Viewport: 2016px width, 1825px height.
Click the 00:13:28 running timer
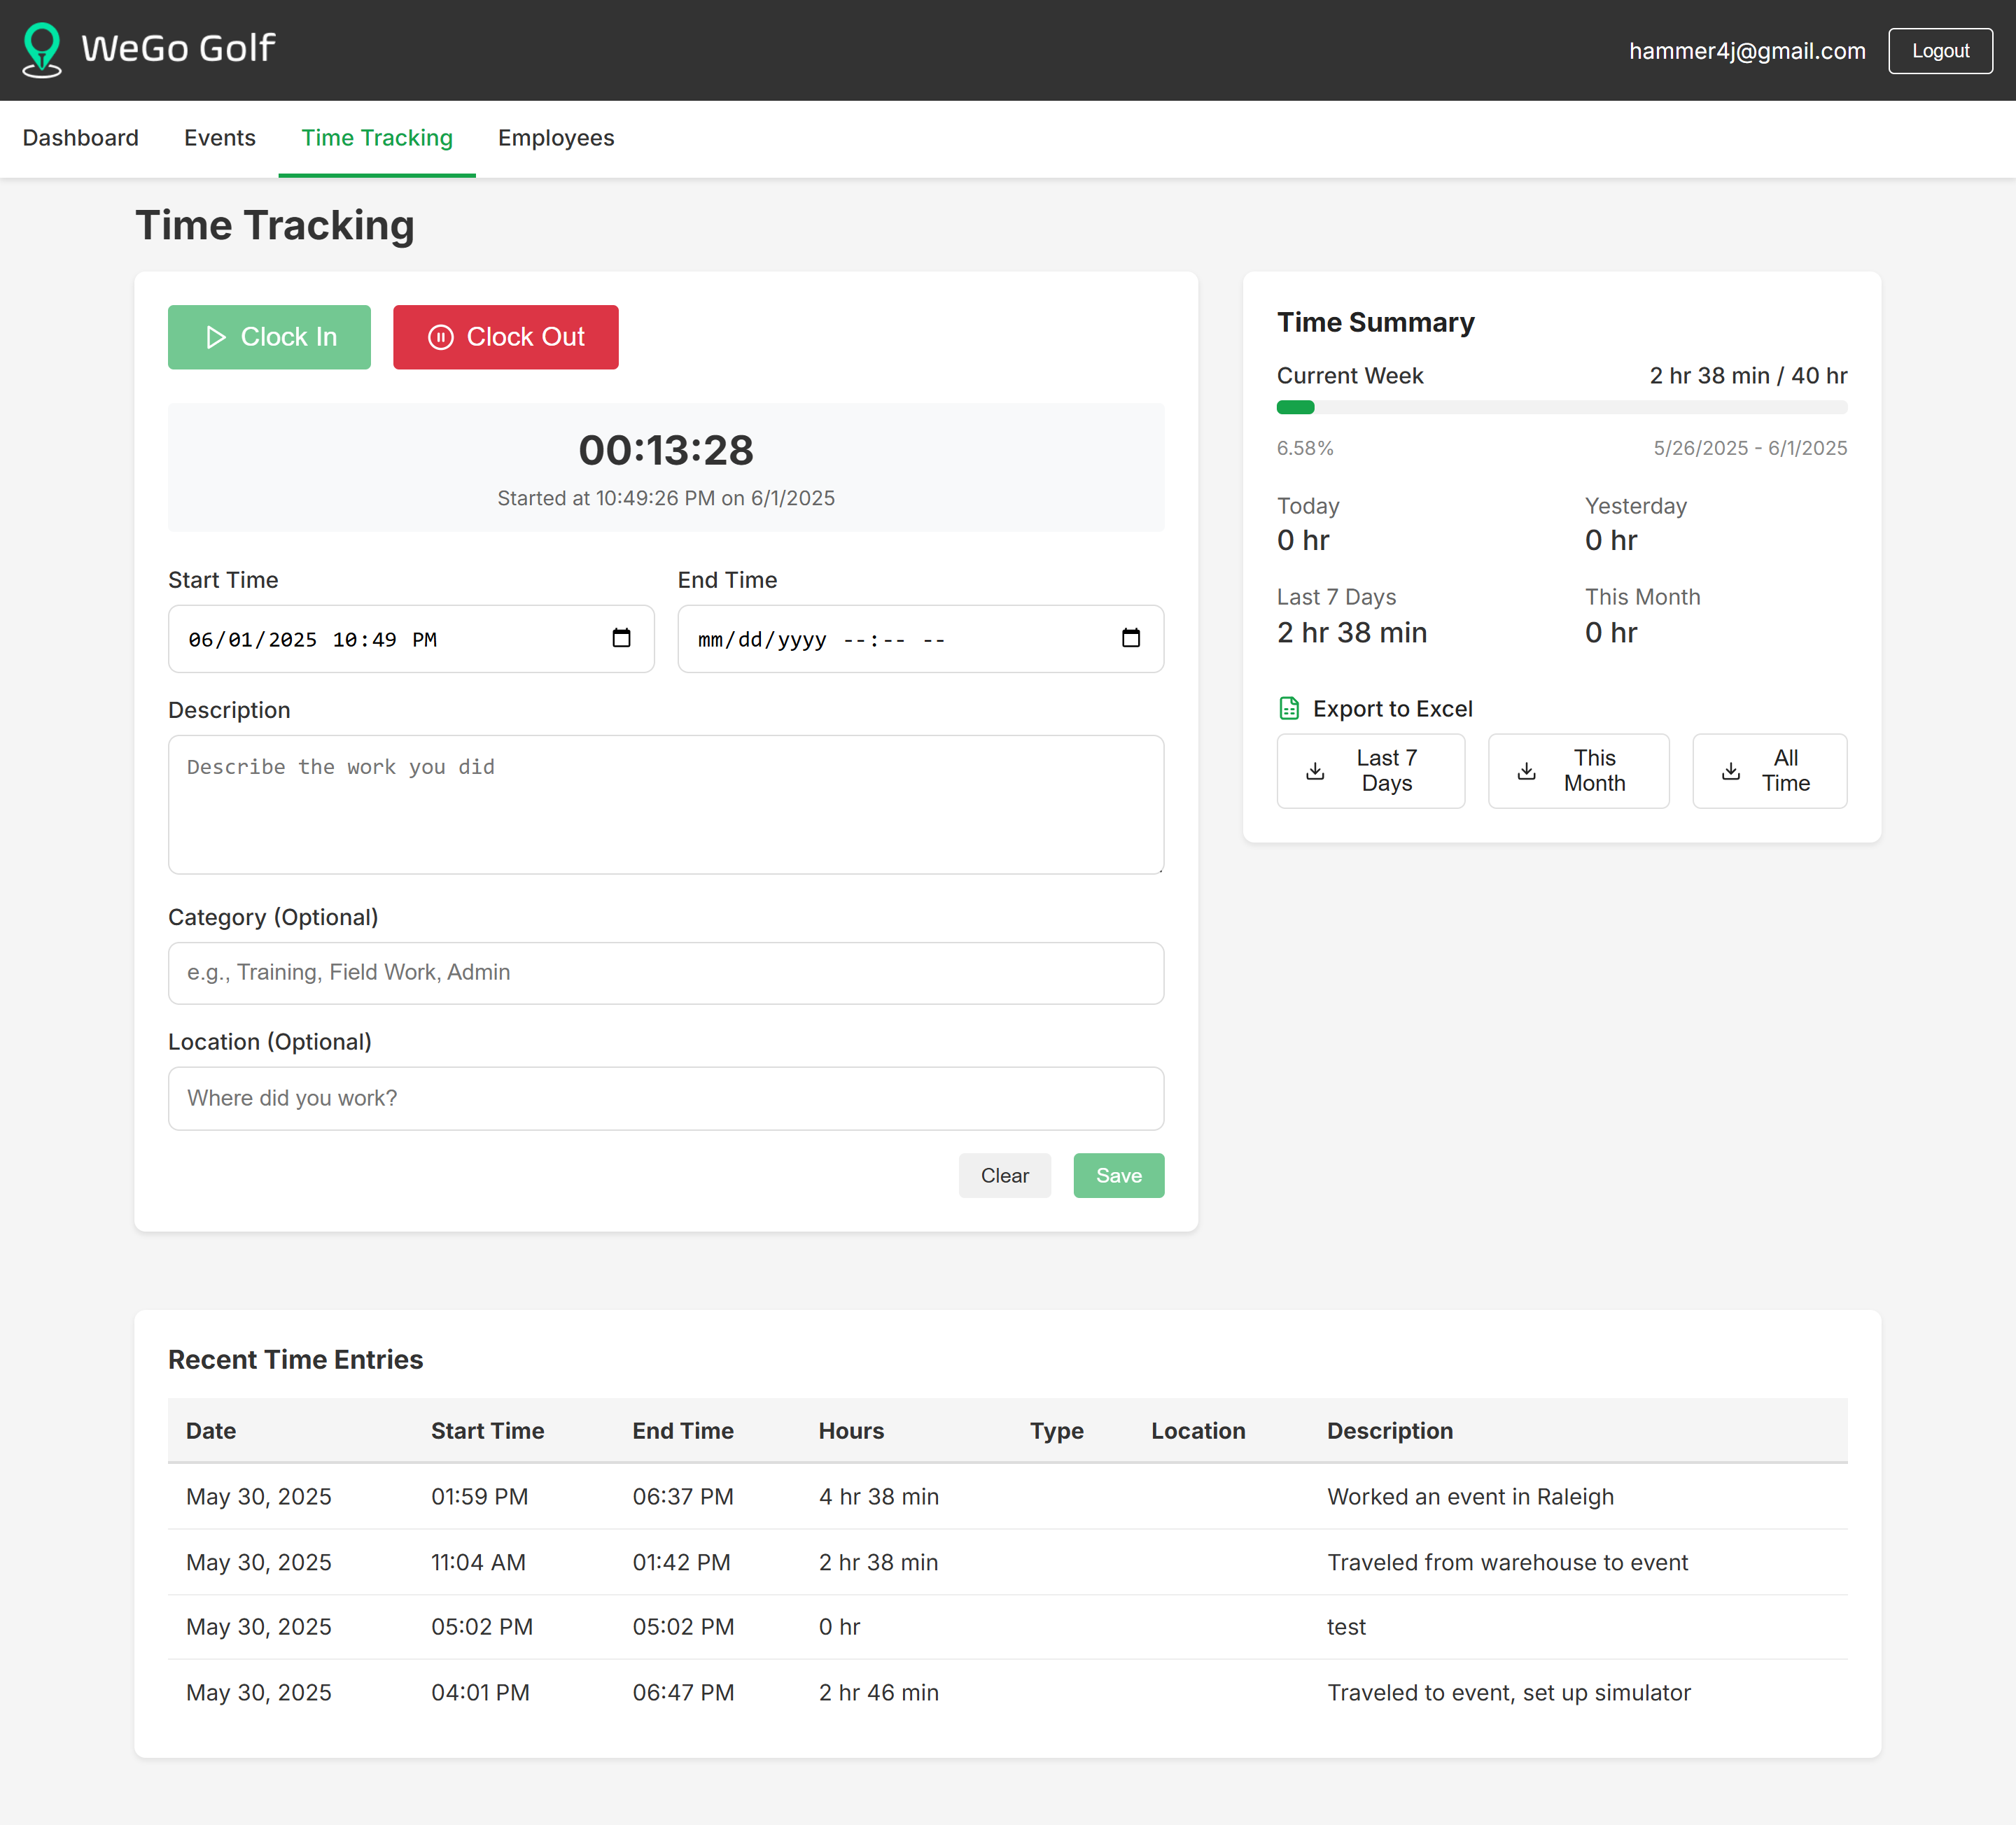coord(666,450)
